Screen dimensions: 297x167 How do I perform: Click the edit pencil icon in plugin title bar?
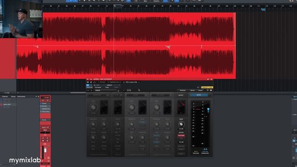click(x=208, y=79)
